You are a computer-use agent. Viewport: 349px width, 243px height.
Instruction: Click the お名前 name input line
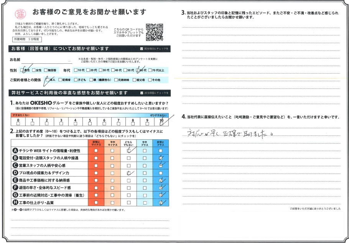46,60
